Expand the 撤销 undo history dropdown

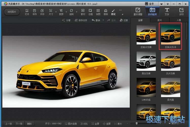click(x=103, y=20)
